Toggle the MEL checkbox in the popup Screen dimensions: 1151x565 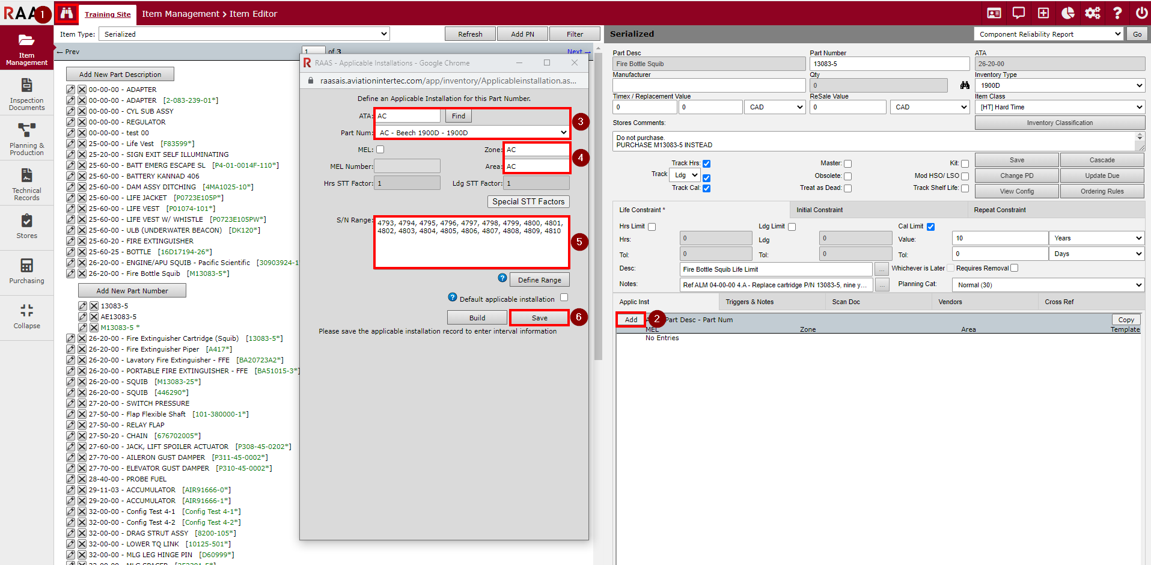tap(380, 150)
